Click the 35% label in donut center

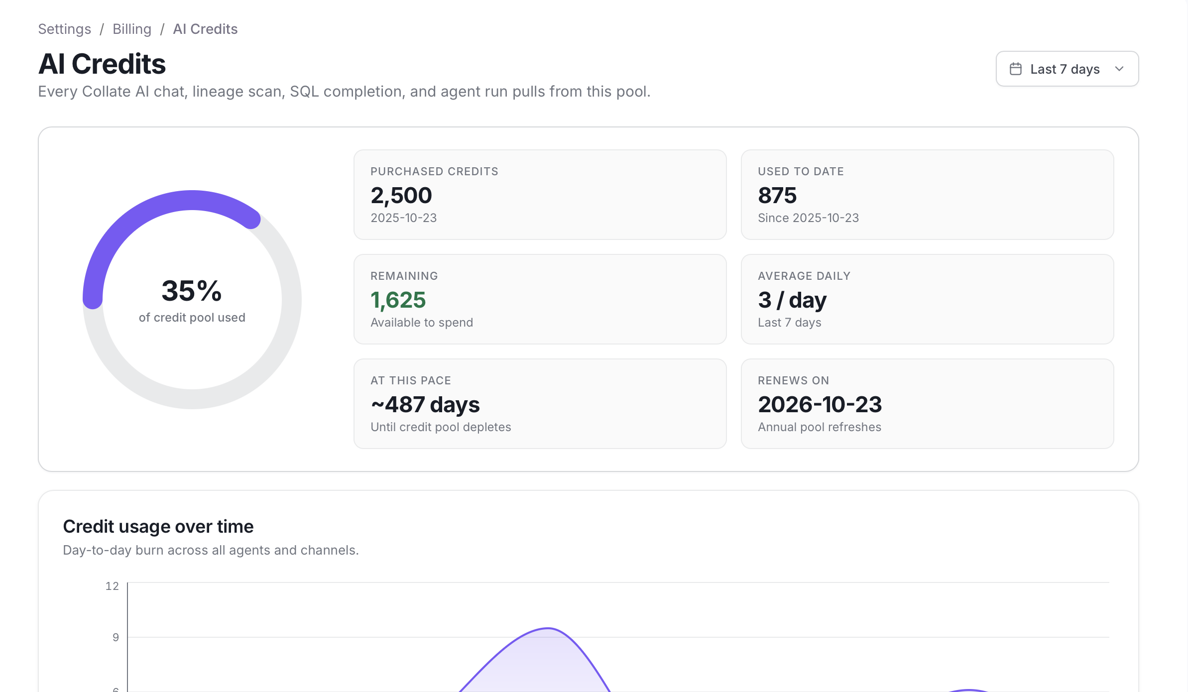click(x=192, y=290)
